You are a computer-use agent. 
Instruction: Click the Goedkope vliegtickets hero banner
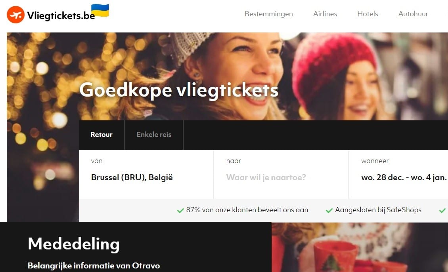point(179,90)
